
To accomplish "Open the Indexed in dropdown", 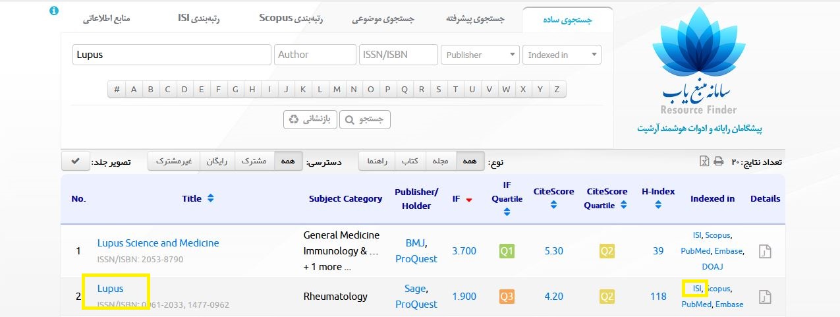I will coord(561,55).
